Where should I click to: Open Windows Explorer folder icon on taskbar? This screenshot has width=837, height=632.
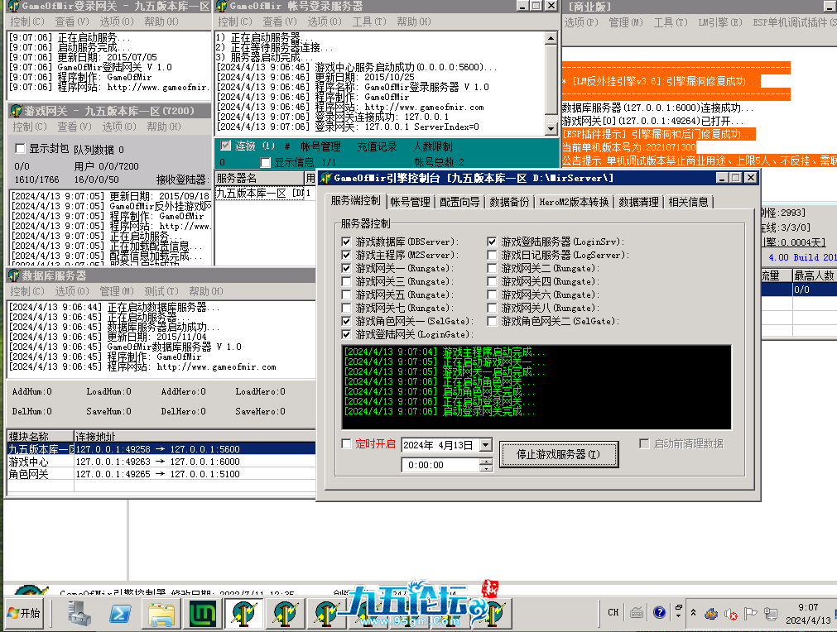coord(161,613)
